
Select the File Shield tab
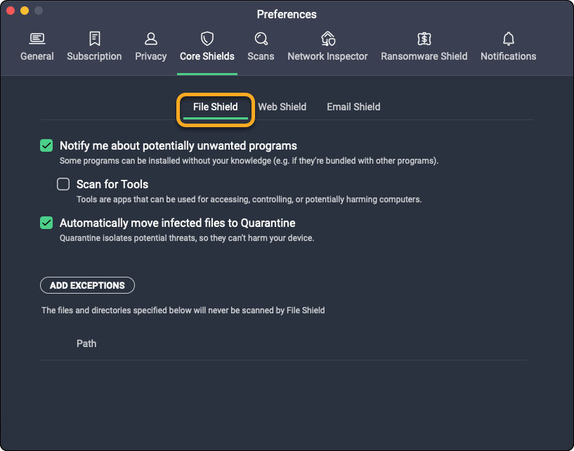point(215,107)
